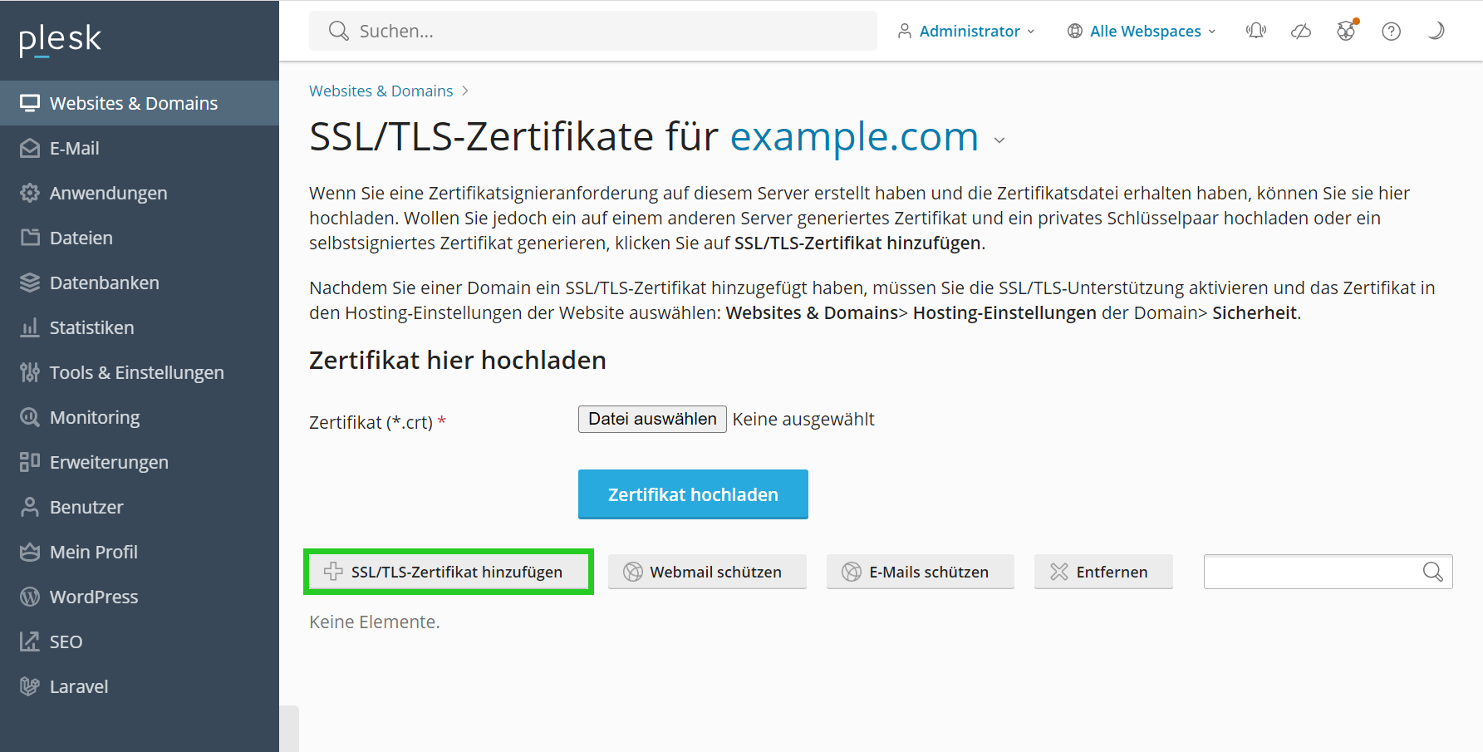Click the Dateien folder icon

(30, 238)
